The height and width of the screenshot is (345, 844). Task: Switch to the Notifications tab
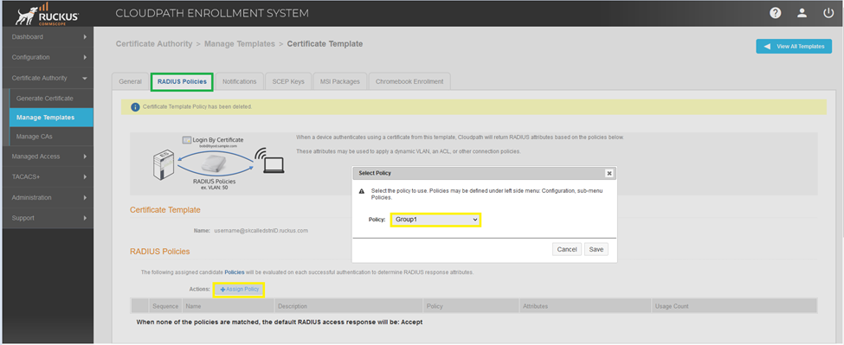point(240,81)
